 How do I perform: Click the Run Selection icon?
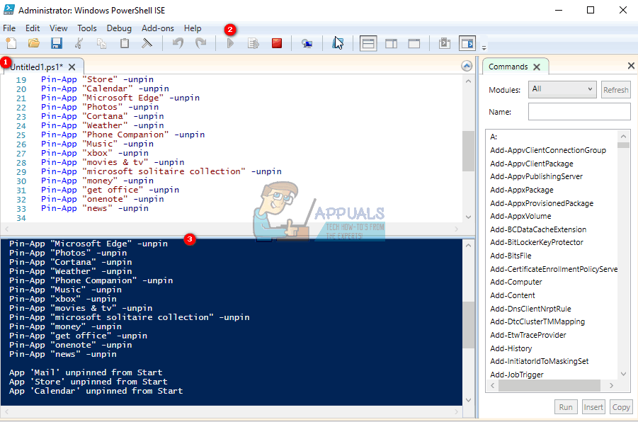253,44
